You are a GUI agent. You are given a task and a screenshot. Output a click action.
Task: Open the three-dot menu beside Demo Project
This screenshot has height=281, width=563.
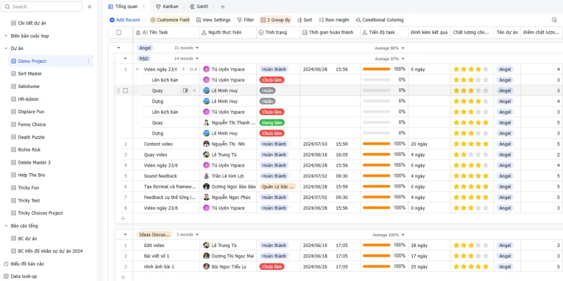point(89,61)
